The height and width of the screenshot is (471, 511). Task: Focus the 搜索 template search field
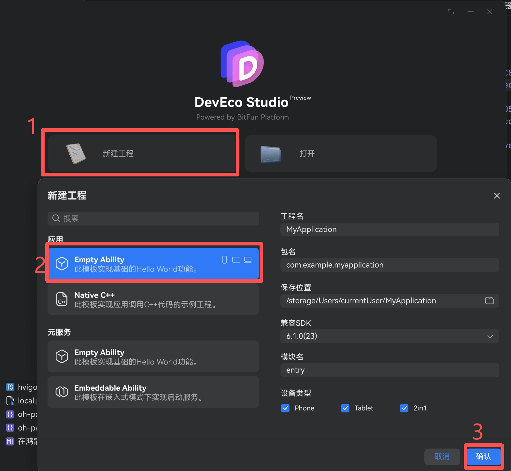153,218
